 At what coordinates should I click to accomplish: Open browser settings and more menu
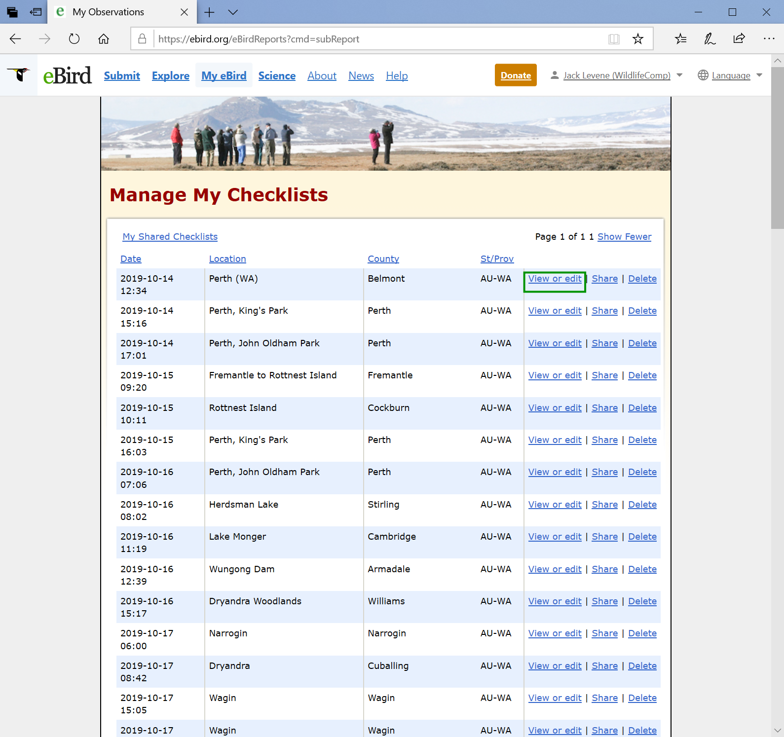point(769,39)
